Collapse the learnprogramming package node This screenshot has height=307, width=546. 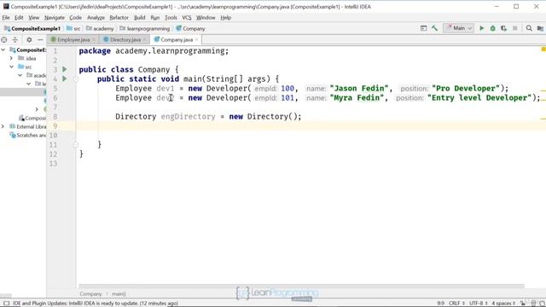28,84
